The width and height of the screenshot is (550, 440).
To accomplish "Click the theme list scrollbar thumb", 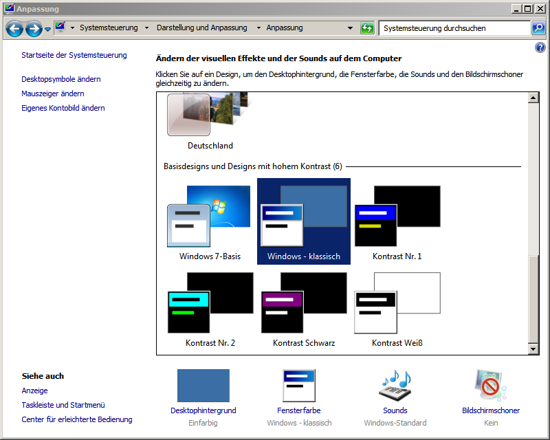I will click(533, 299).
